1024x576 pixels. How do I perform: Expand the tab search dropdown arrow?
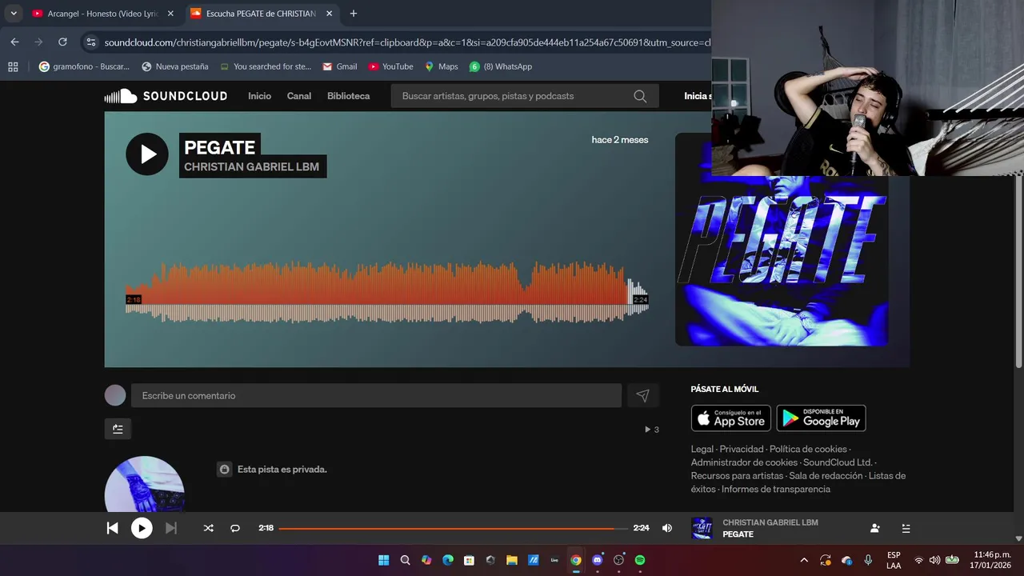[14, 14]
